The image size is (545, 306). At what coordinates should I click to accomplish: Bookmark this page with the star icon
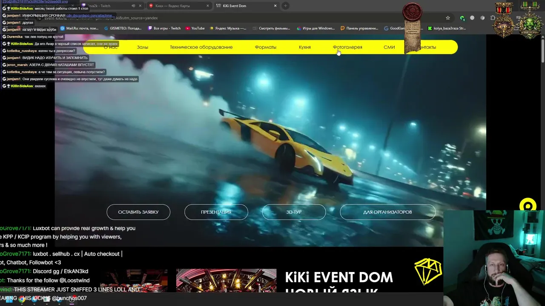[x=448, y=18]
